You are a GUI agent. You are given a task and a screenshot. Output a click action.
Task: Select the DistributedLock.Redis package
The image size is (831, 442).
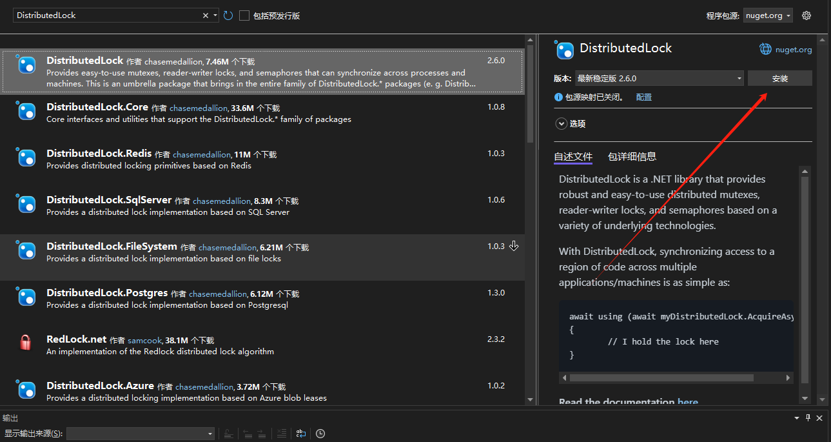[99, 154]
